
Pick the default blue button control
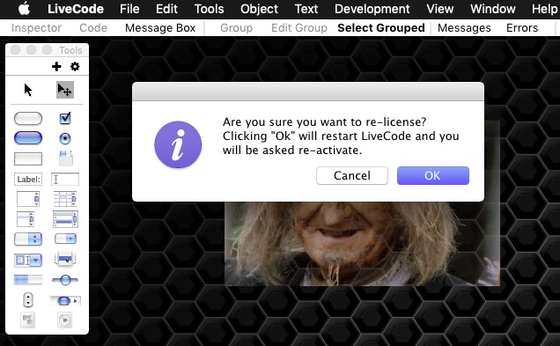coord(28,138)
